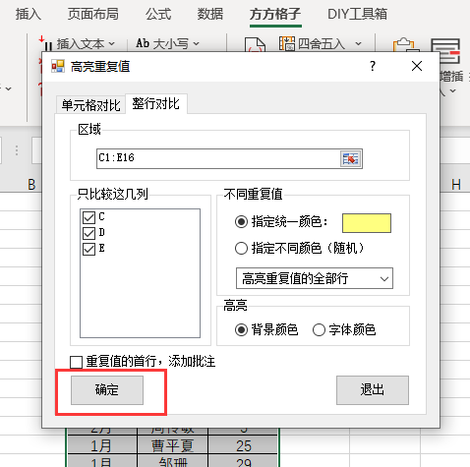
Task: Open the 公式 ribbon tab
Action: (x=158, y=14)
